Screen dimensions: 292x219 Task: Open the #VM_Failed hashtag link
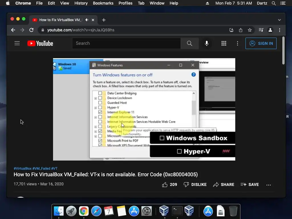tap(41, 169)
